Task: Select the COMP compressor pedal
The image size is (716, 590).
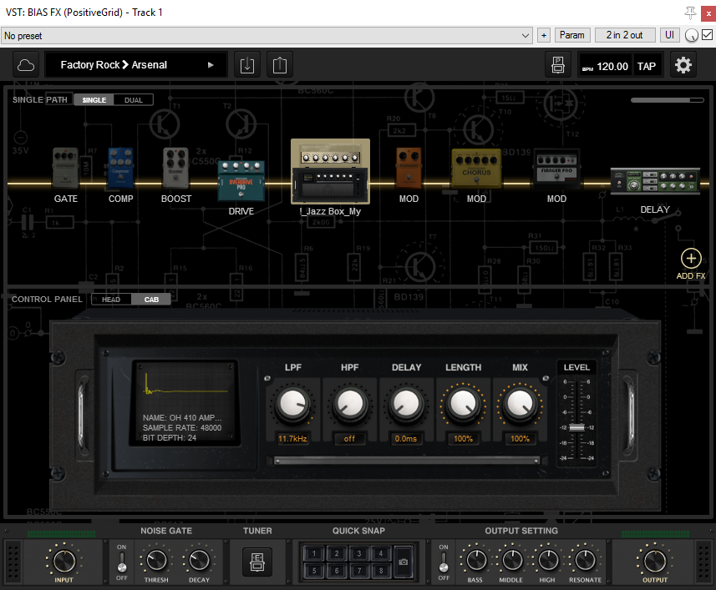Action: 120,168
